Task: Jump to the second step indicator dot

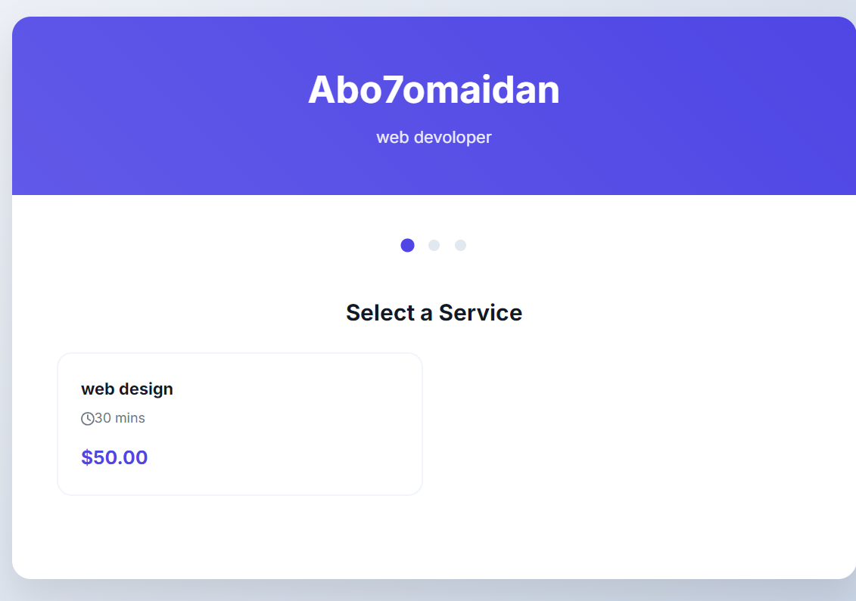Action: coord(434,245)
